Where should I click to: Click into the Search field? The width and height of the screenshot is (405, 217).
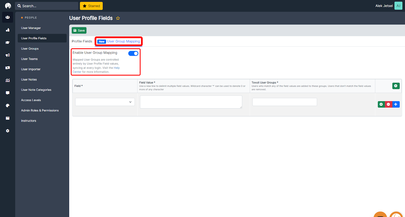coord(47,6)
